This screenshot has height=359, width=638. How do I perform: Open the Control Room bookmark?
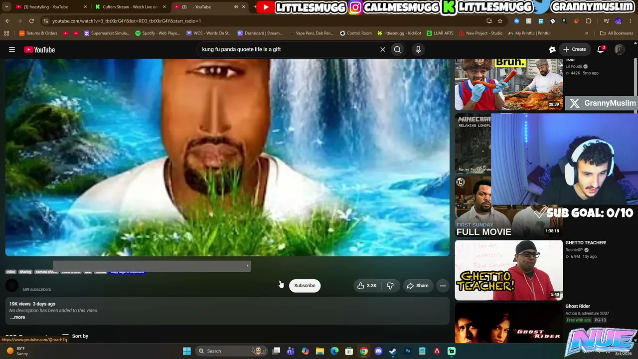[356, 33]
